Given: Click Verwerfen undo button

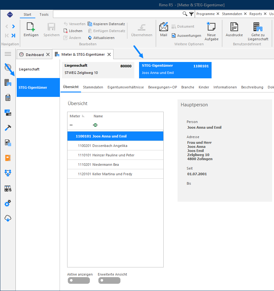Looking at the screenshot, I should [x=74, y=24].
